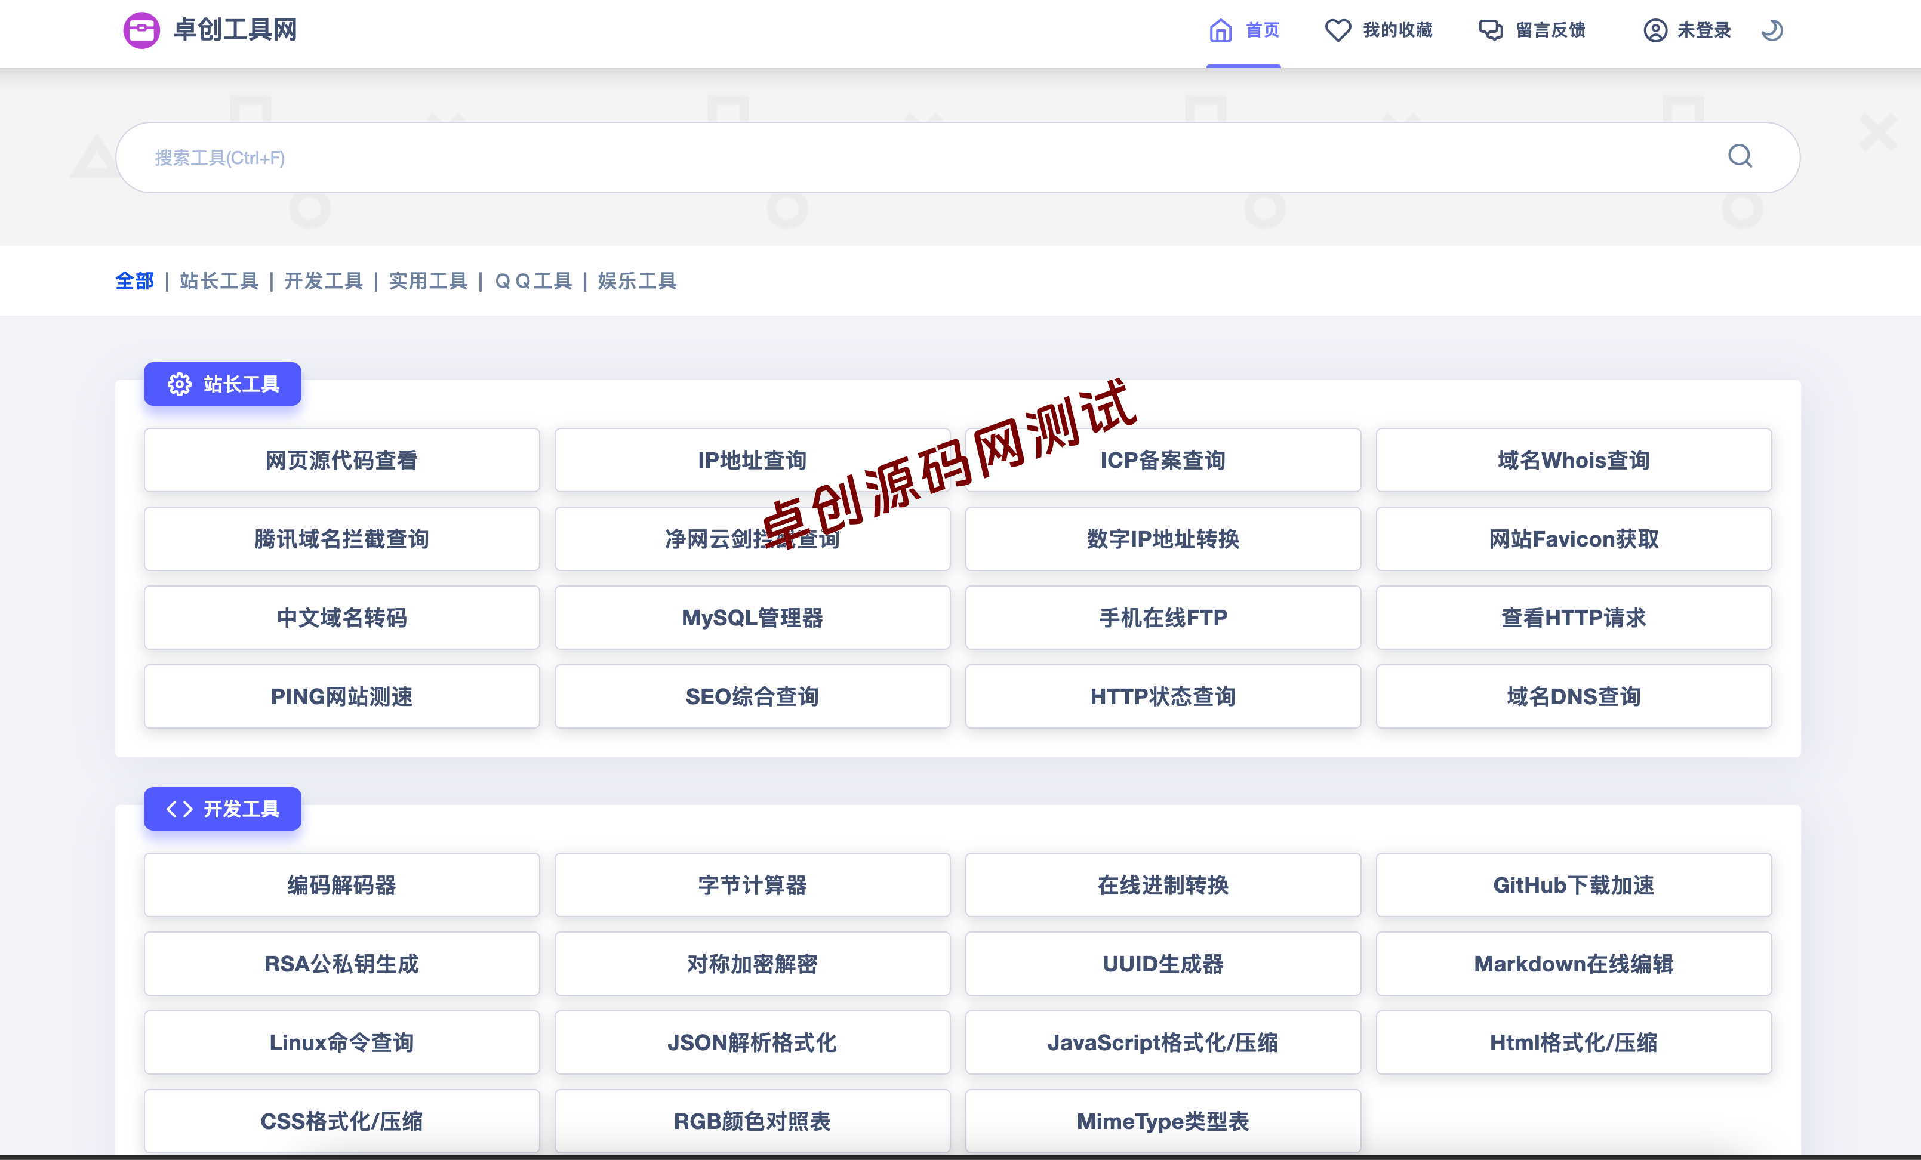1921x1160 pixels.
Task: Click the gear icon in 站长工具 header
Action: [x=179, y=384]
